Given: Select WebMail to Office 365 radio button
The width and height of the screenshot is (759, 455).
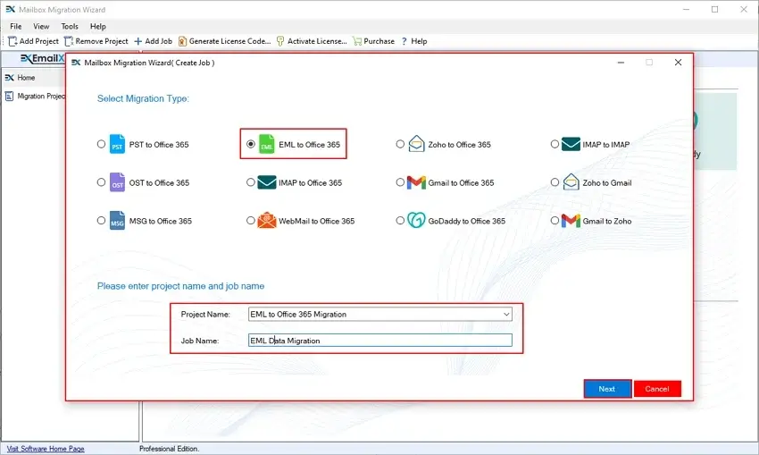Looking at the screenshot, I should click(x=250, y=221).
